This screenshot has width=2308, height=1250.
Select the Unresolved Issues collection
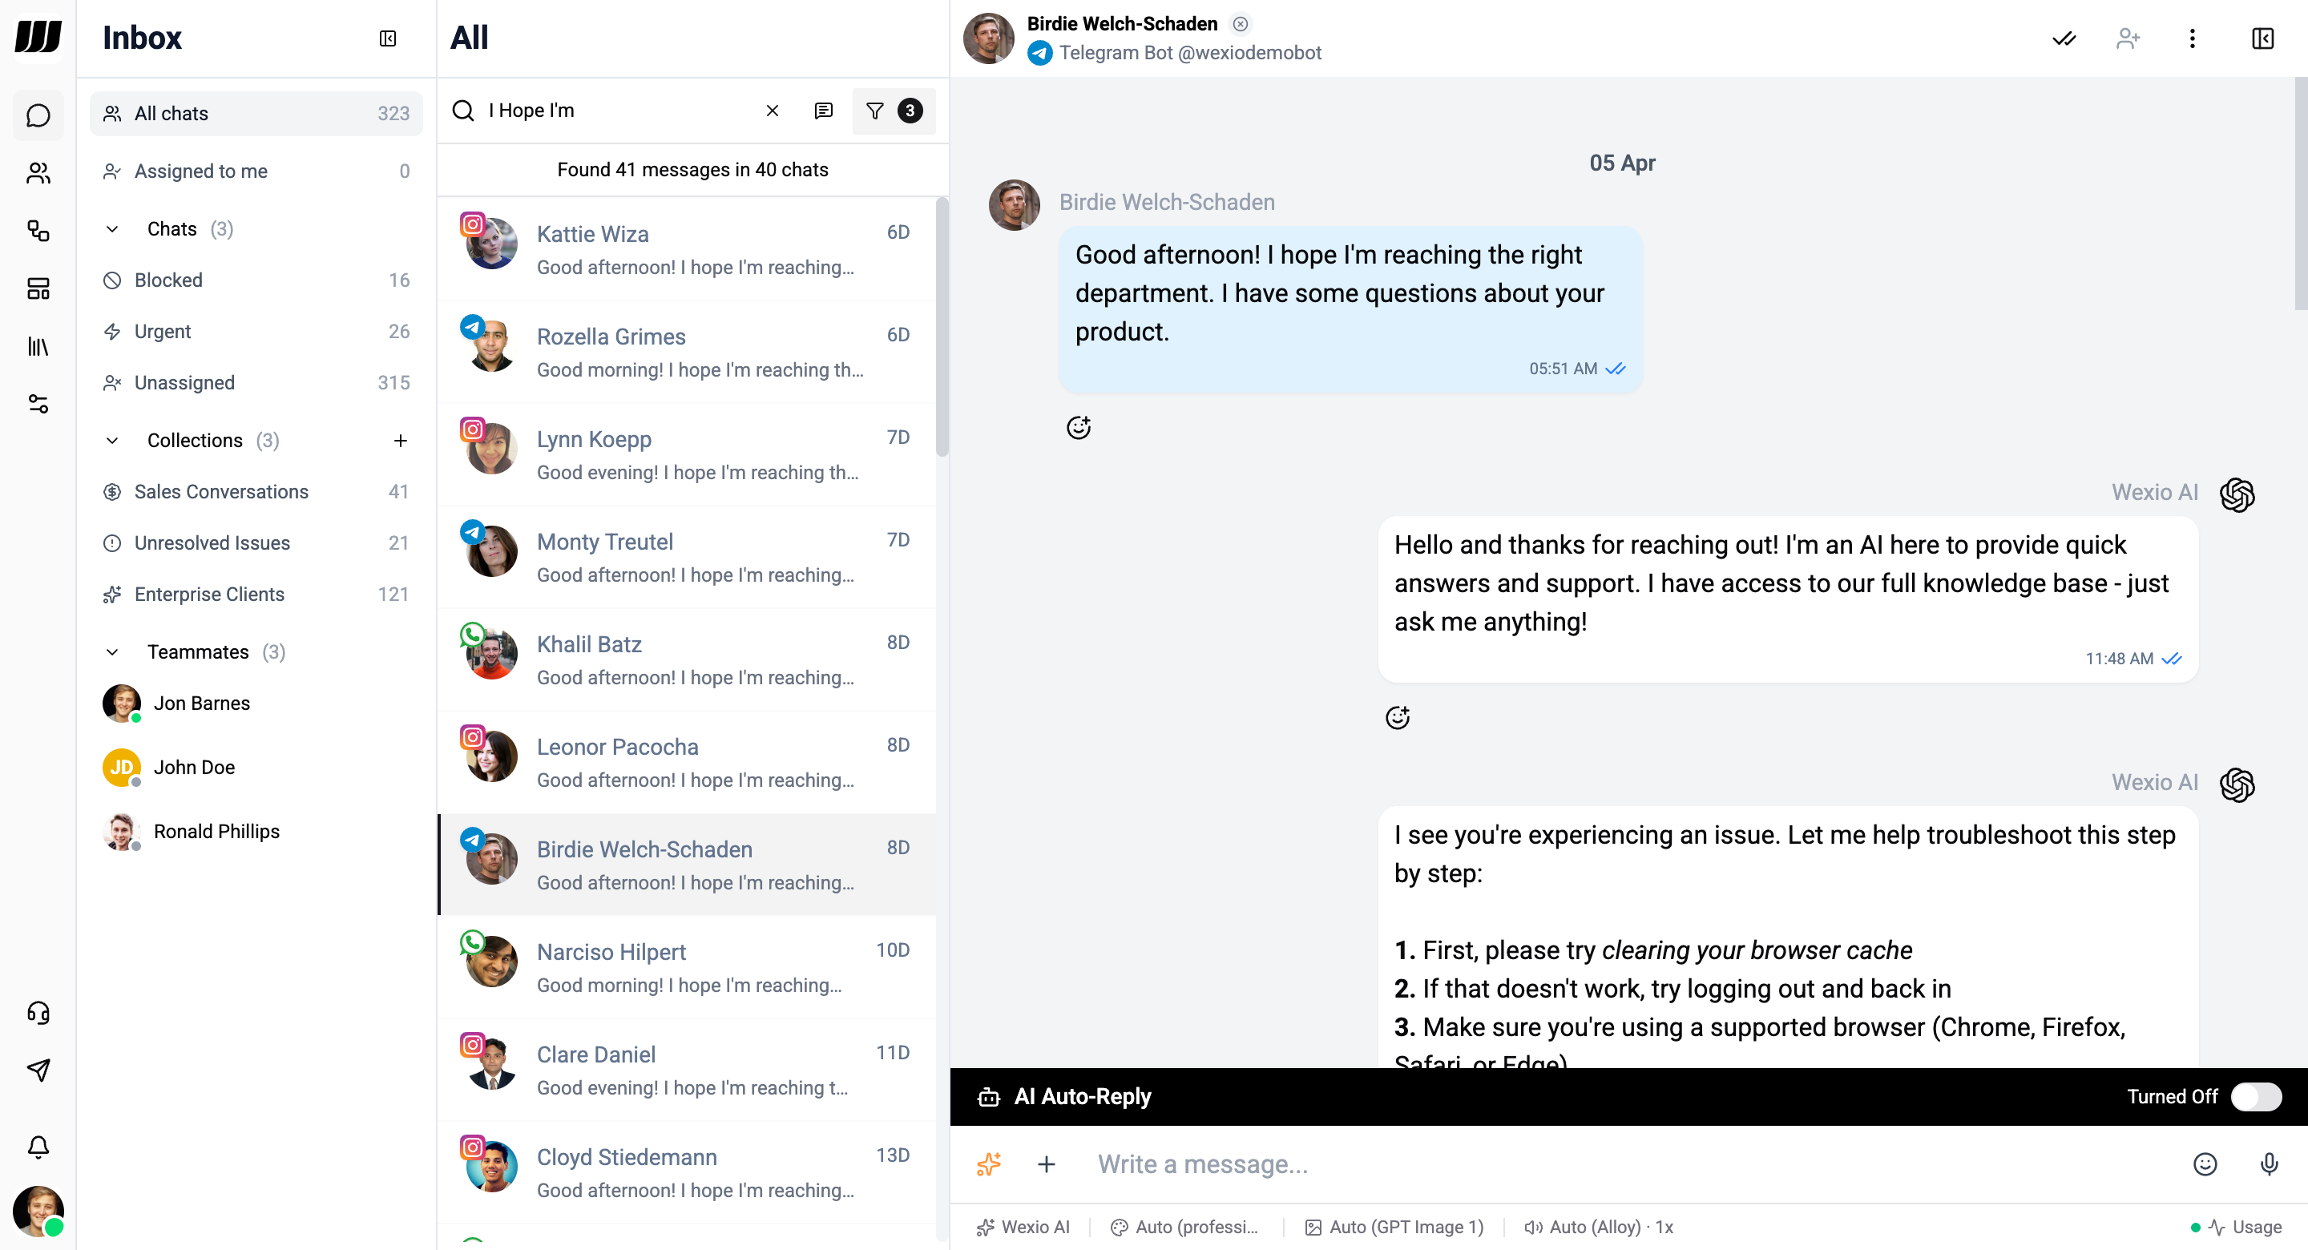click(212, 542)
